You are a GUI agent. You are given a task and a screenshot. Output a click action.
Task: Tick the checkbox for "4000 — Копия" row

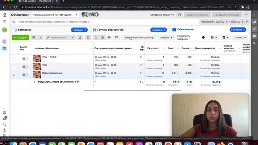[14, 59]
